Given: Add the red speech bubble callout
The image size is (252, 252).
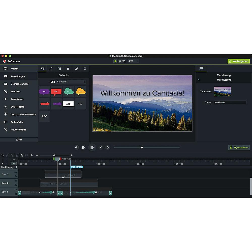Looking at the screenshot, I should pyautogui.click(x=56, y=91).
